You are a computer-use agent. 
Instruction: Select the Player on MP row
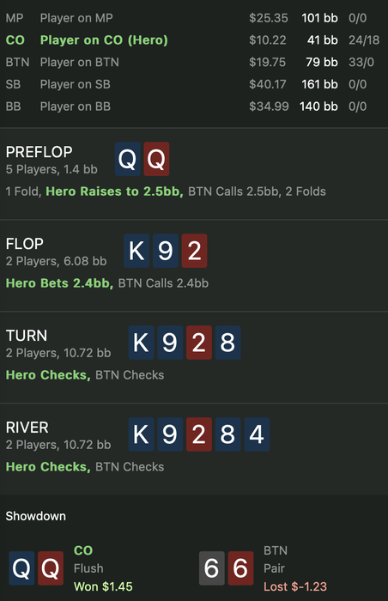[194, 18]
